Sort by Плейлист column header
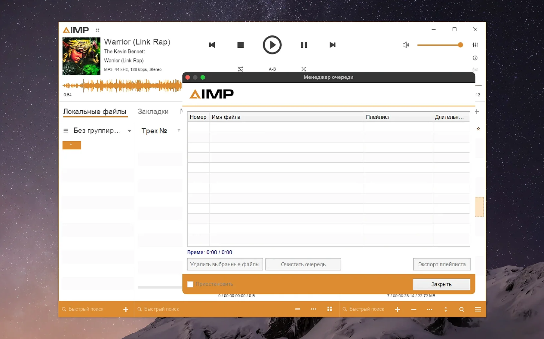The image size is (544, 339). pos(398,117)
